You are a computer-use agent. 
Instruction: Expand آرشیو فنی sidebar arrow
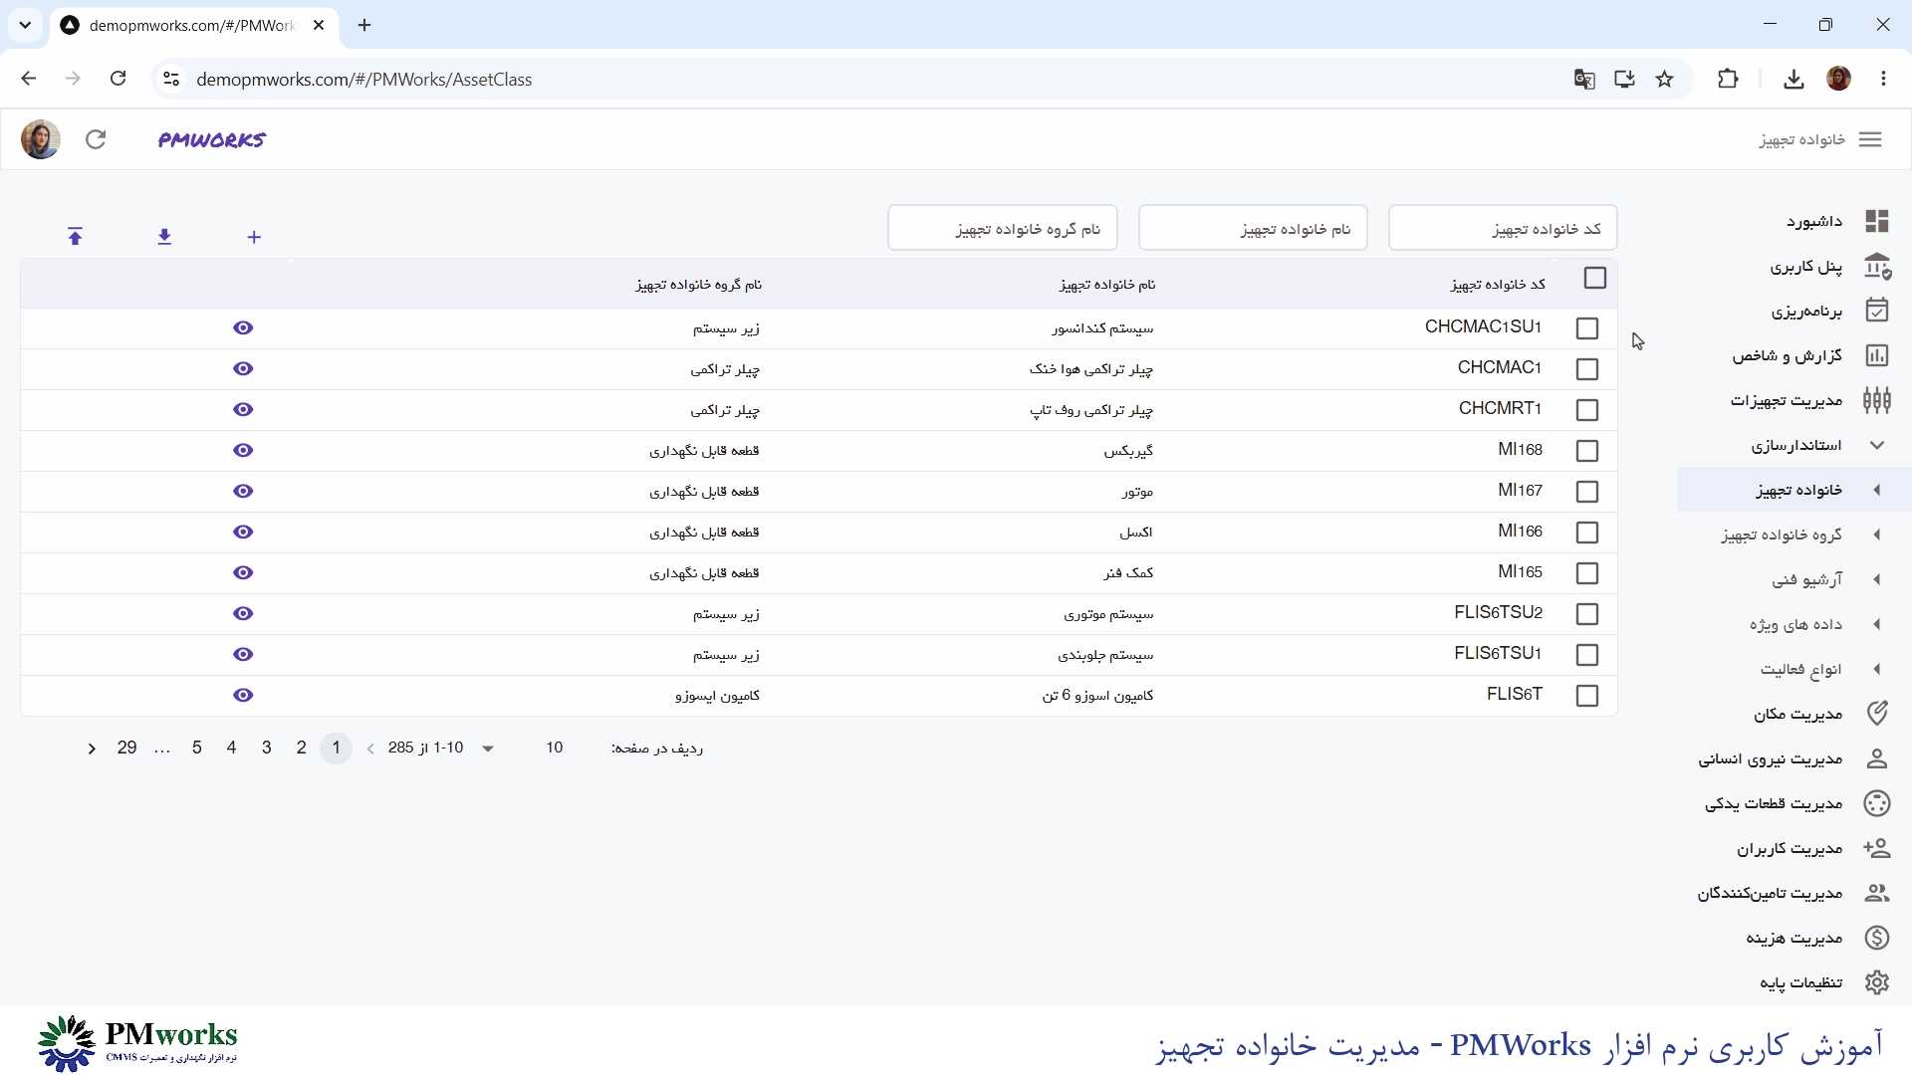click(x=1877, y=579)
